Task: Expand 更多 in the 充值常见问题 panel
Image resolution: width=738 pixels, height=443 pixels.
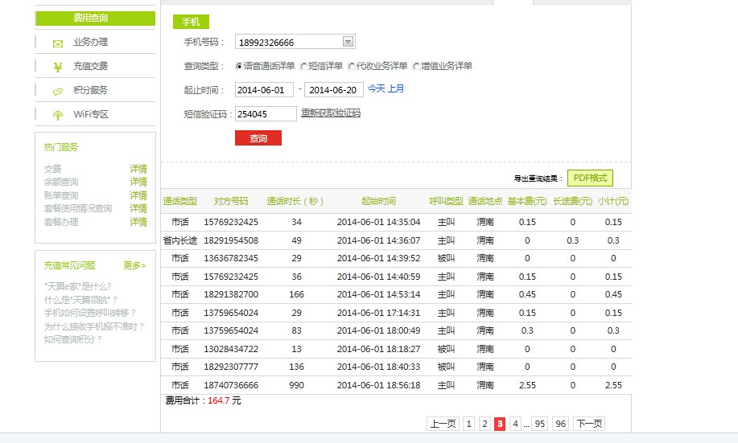Action: (x=134, y=265)
